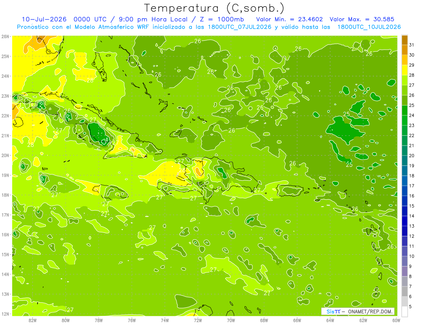Click the latitude axis label "15N"
Image resolution: width=421 pixels, height=325 pixels.
point(5,255)
